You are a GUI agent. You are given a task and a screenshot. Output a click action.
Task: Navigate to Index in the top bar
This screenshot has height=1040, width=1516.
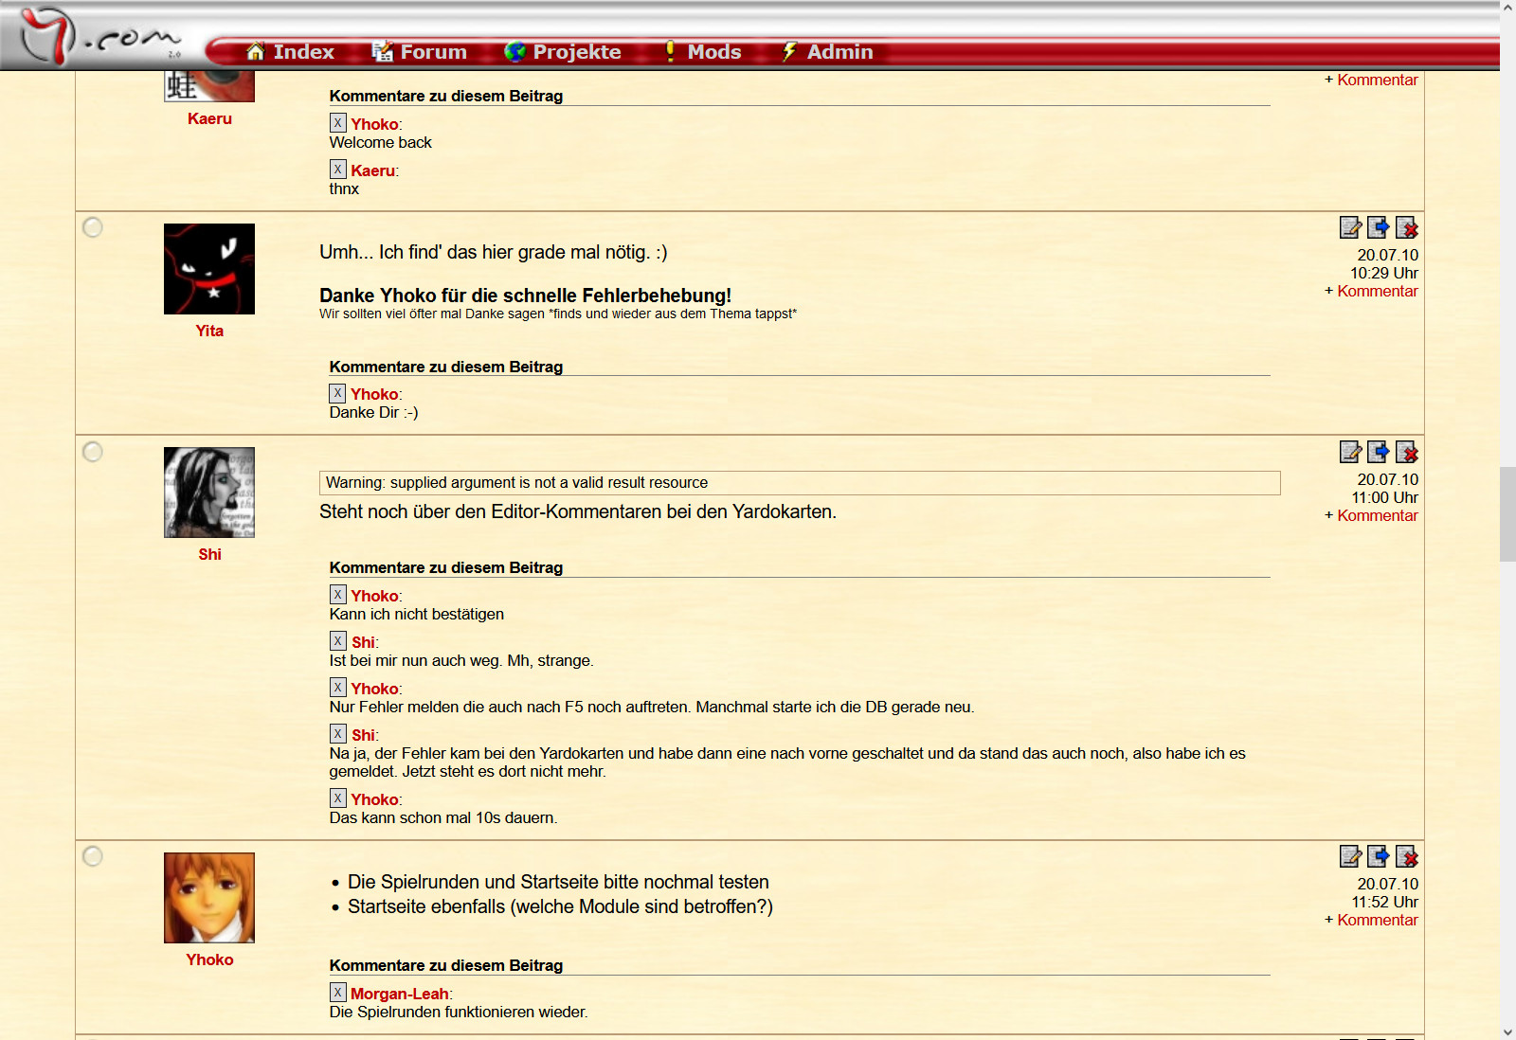tap(291, 52)
